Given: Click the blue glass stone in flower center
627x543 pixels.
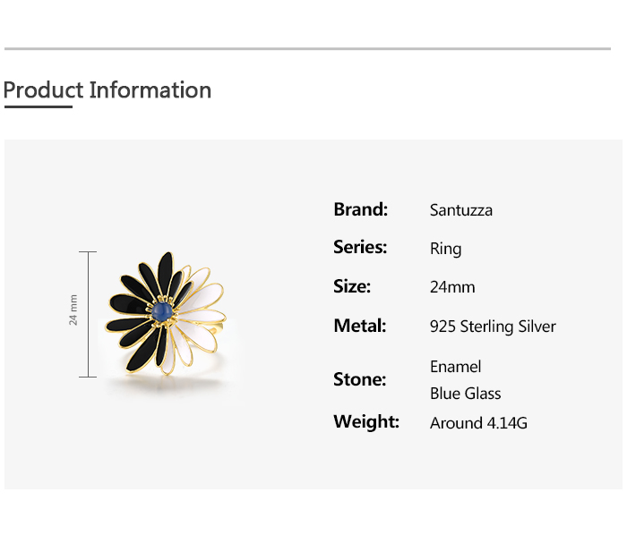Looking at the screenshot, I should click(x=162, y=310).
